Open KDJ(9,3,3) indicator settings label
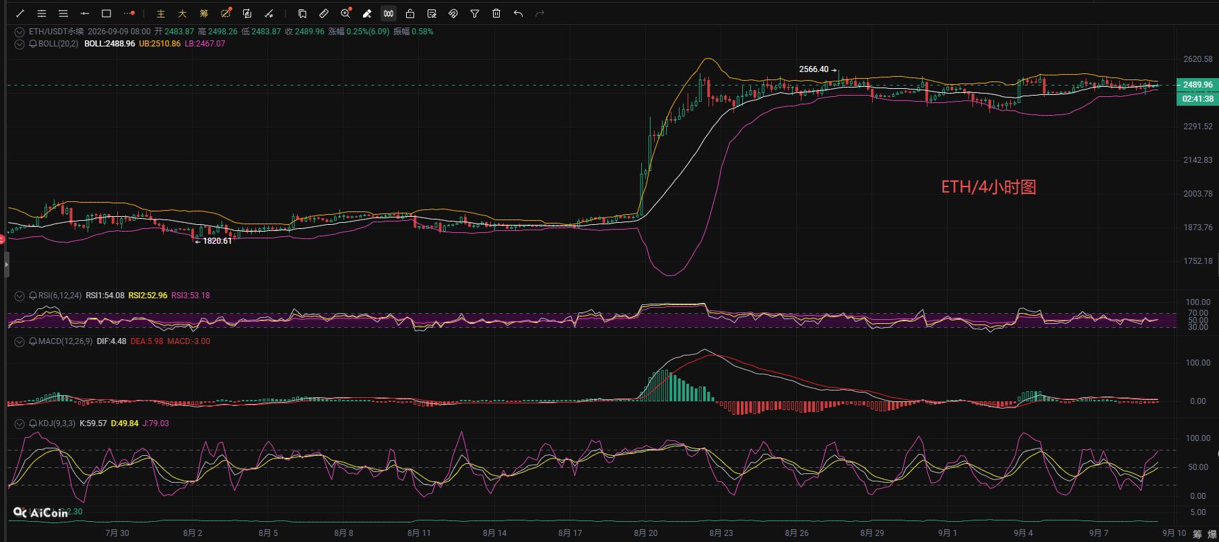This screenshot has width=1219, height=542. click(x=57, y=424)
